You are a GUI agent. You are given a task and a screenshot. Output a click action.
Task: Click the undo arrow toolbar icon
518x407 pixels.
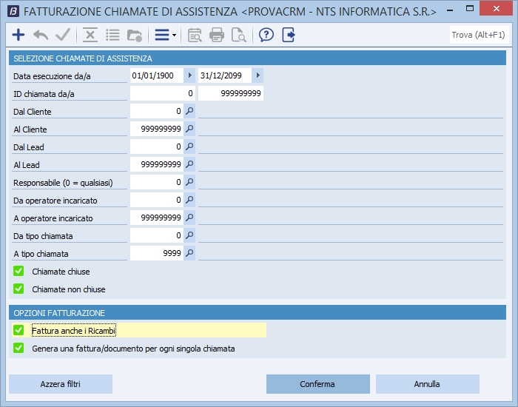pos(41,35)
